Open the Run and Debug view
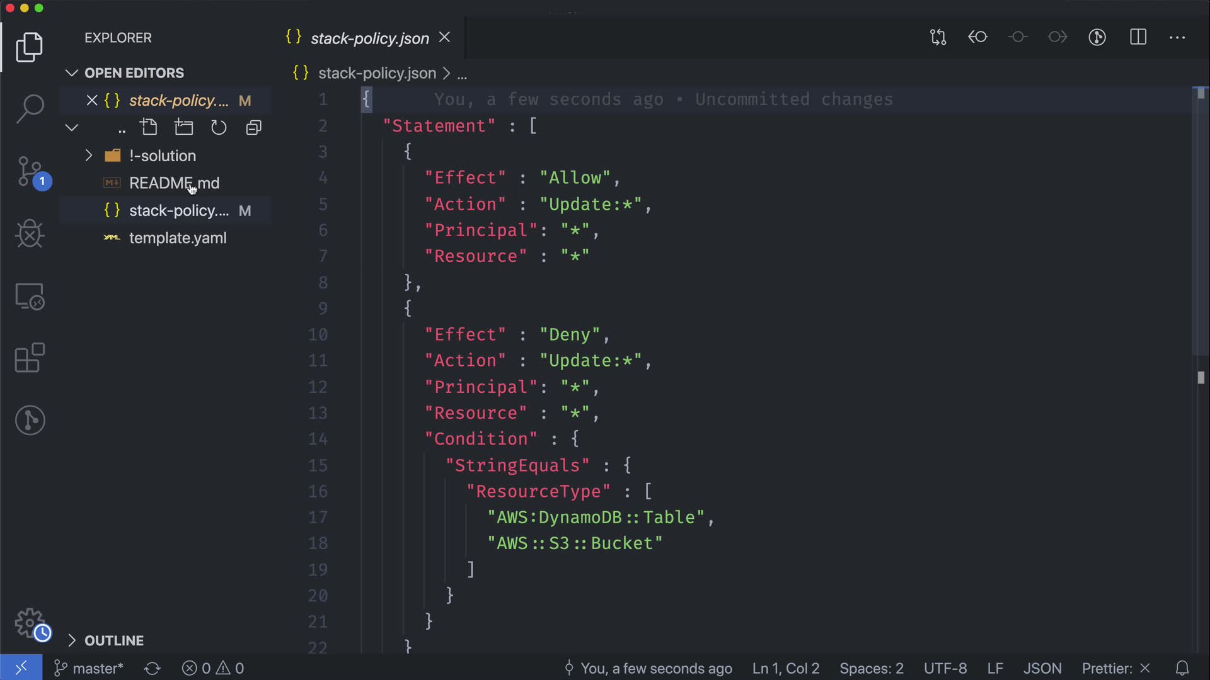This screenshot has height=680, width=1210. click(30, 234)
